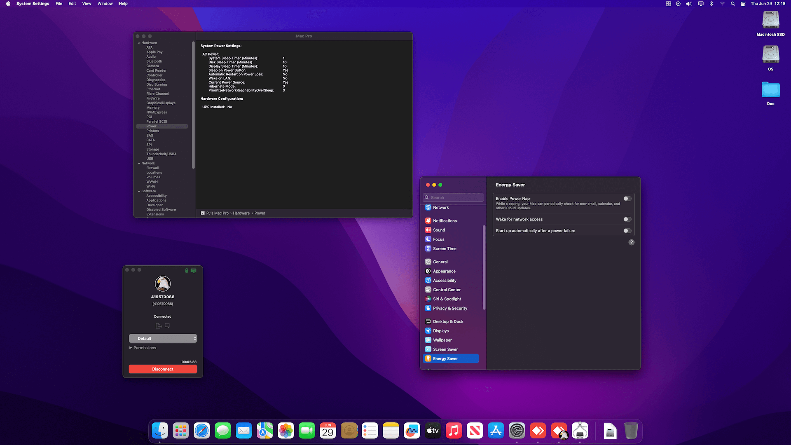Image resolution: width=791 pixels, height=445 pixels.
Task: Expand Permissions in the session window
Action: click(x=143, y=348)
